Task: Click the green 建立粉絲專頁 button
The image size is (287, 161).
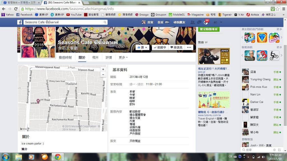Action: (x=209, y=29)
